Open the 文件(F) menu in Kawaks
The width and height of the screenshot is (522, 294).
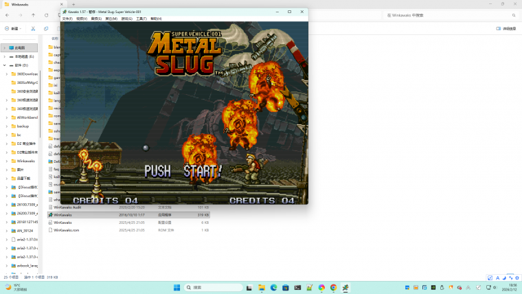tap(67, 19)
